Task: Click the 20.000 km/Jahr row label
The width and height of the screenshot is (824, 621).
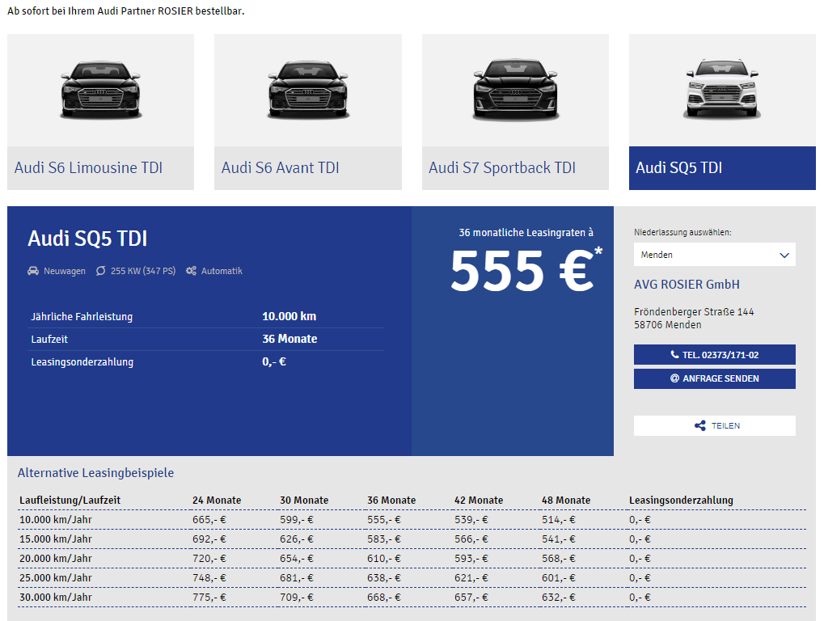Action: [56, 559]
